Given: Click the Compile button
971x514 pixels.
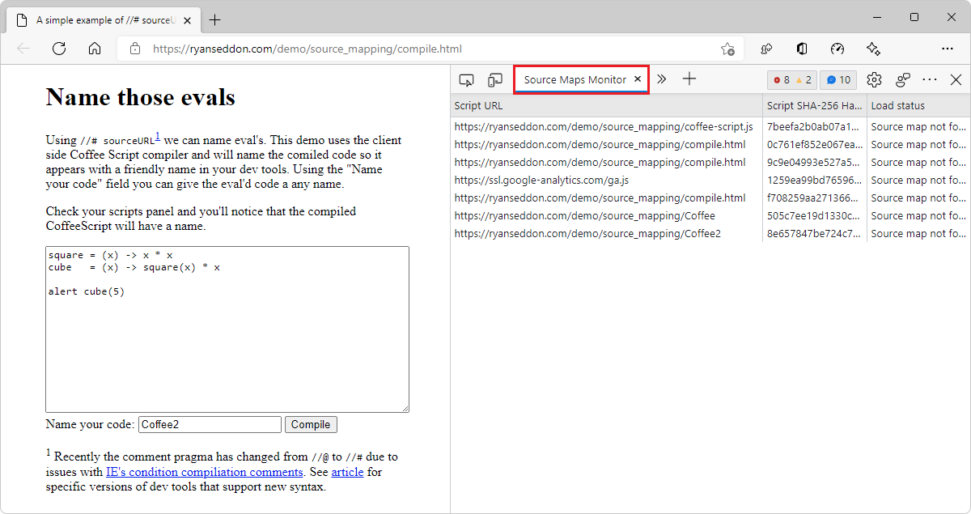Looking at the screenshot, I should (x=311, y=424).
